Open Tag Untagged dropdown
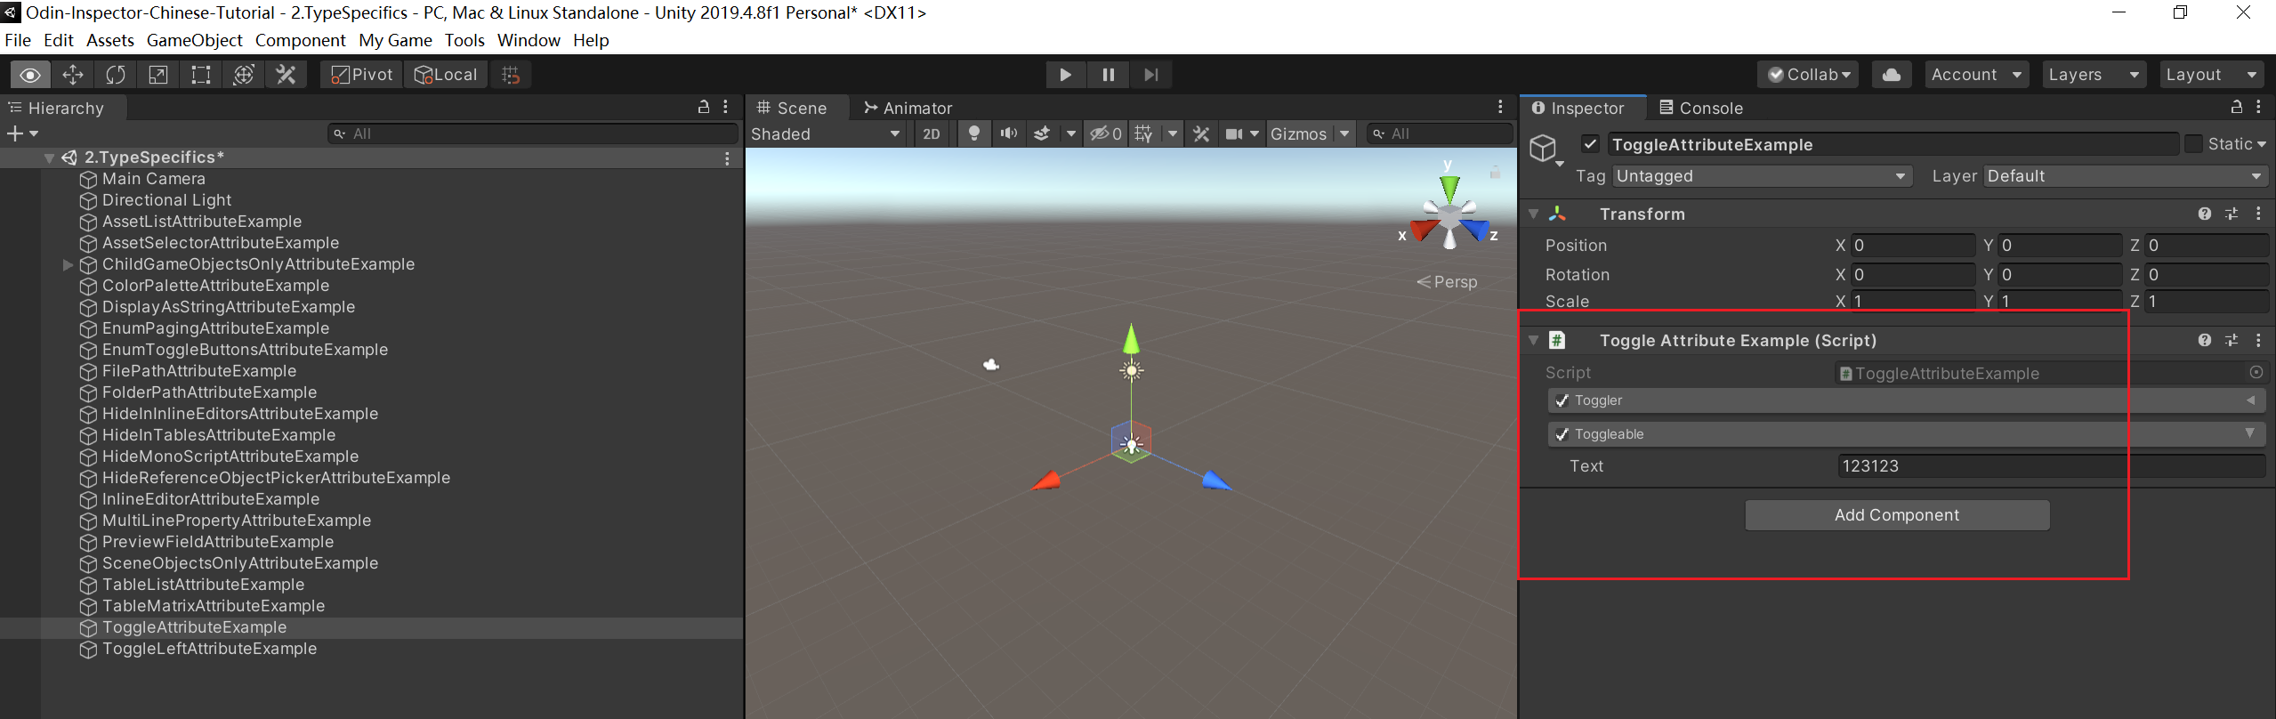This screenshot has height=719, width=2276. [x=1762, y=176]
